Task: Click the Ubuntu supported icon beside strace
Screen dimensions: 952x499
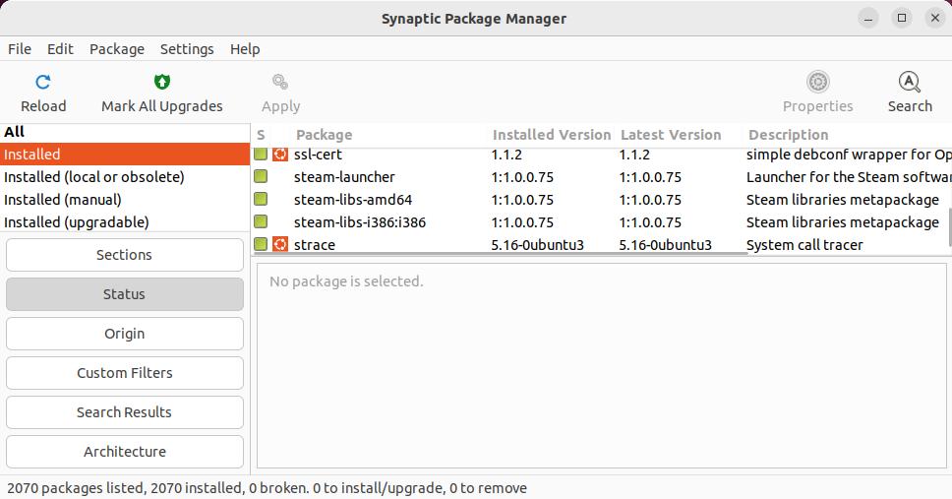Action: click(280, 244)
